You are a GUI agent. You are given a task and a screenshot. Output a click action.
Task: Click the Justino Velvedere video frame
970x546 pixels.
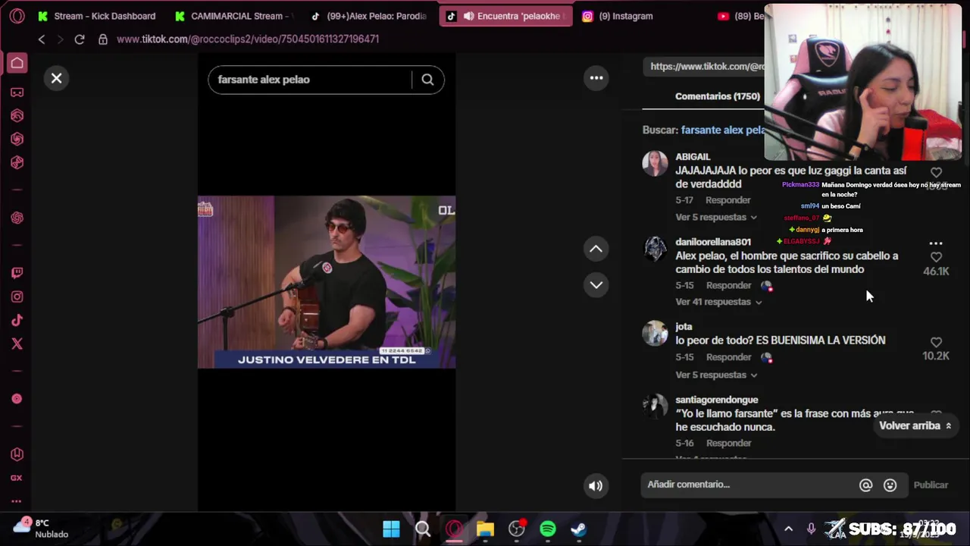click(x=327, y=282)
